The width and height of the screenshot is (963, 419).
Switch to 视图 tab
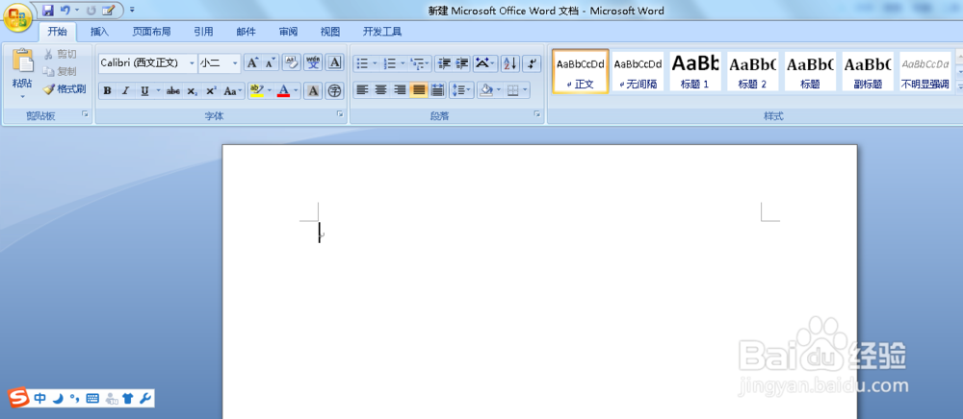point(329,32)
